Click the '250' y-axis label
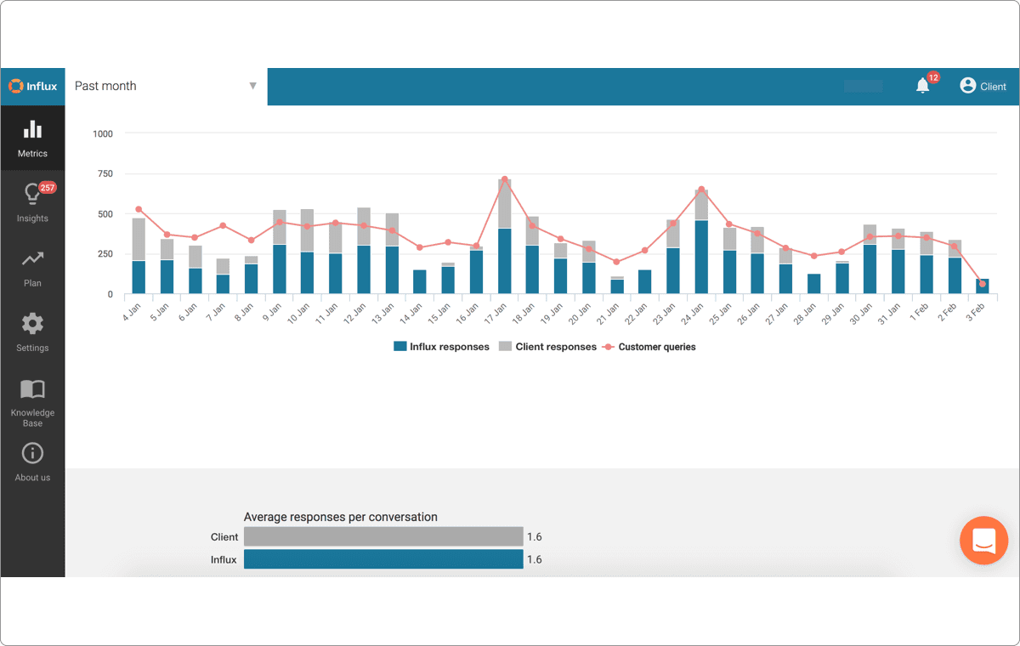Screen dimensions: 1020x646 click(105, 254)
